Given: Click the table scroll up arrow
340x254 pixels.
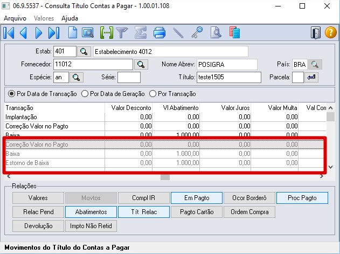Looking at the screenshot, I should pyautogui.click(x=330, y=108).
